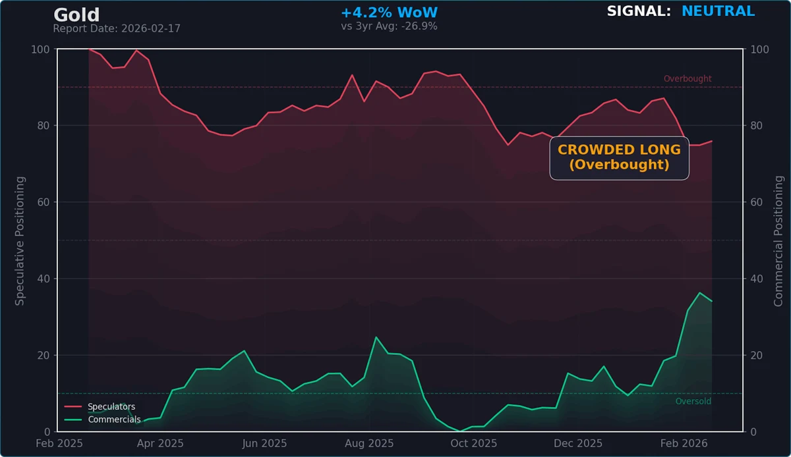Viewport: 791px width, 457px height.
Task: Click the vs 3yr Avg statistic
Action: [391, 27]
